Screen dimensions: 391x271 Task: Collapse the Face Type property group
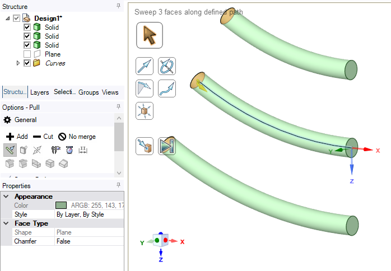click(6, 223)
